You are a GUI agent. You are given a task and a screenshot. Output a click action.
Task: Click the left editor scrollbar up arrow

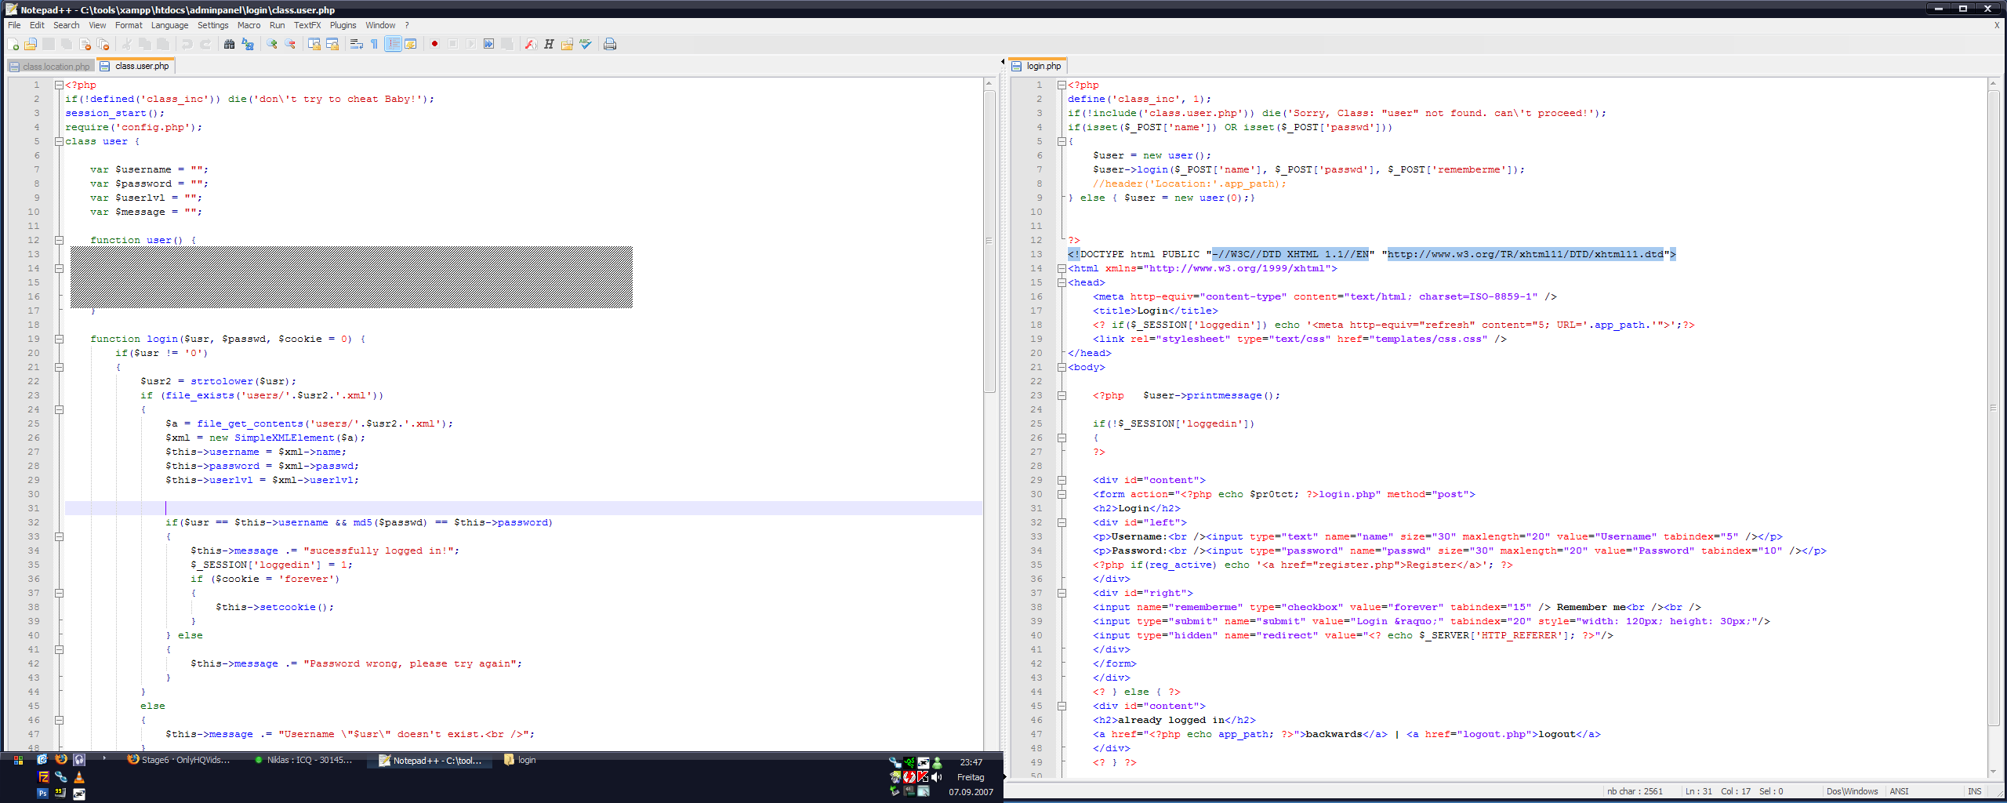(x=989, y=83)
